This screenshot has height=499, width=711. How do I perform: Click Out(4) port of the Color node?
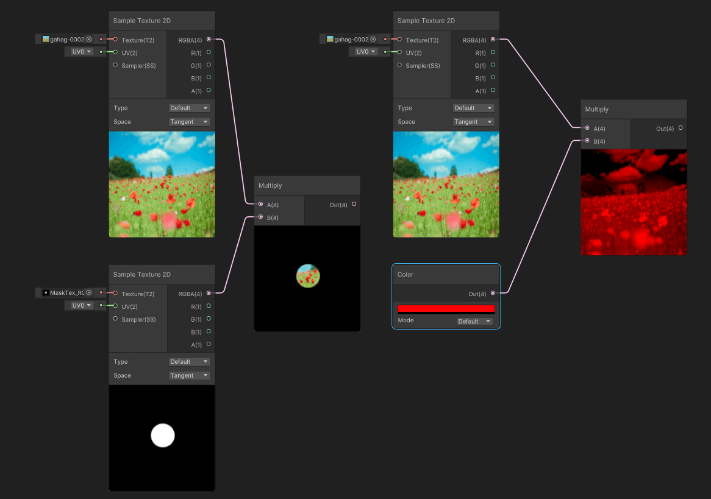point(493,293)
